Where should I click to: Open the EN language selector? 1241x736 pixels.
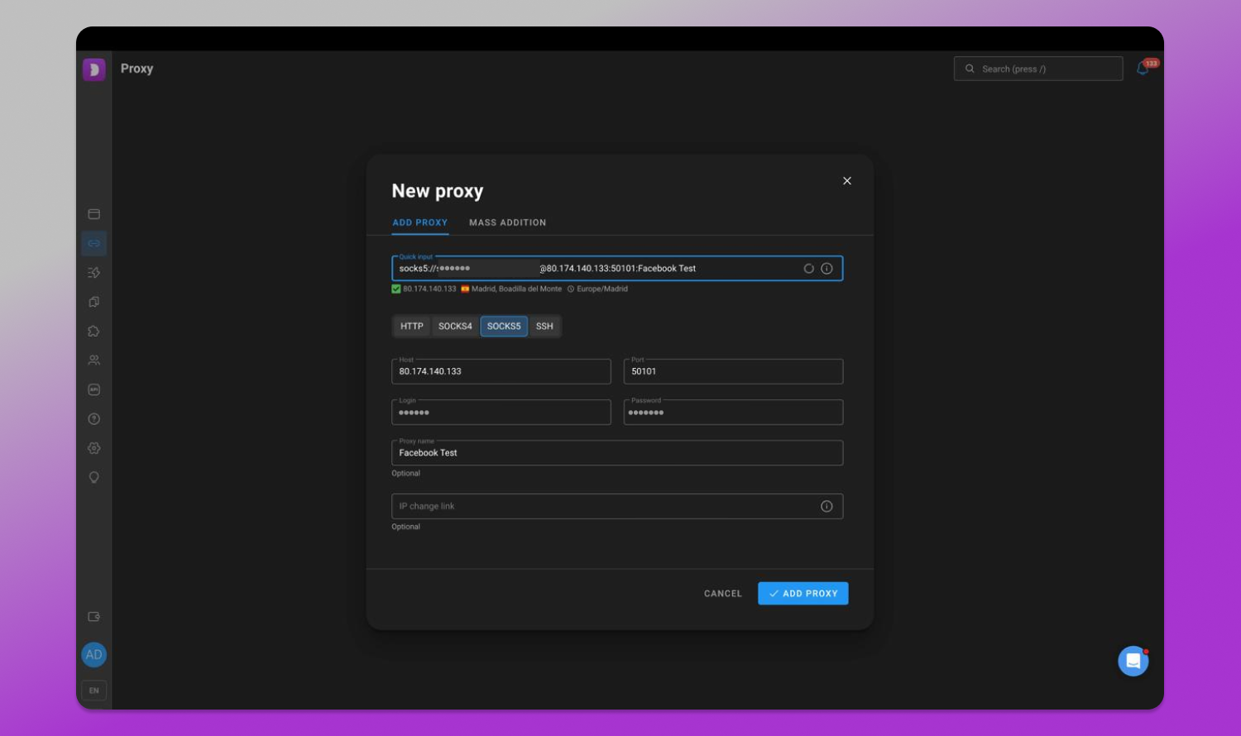(x=94, y=691)
